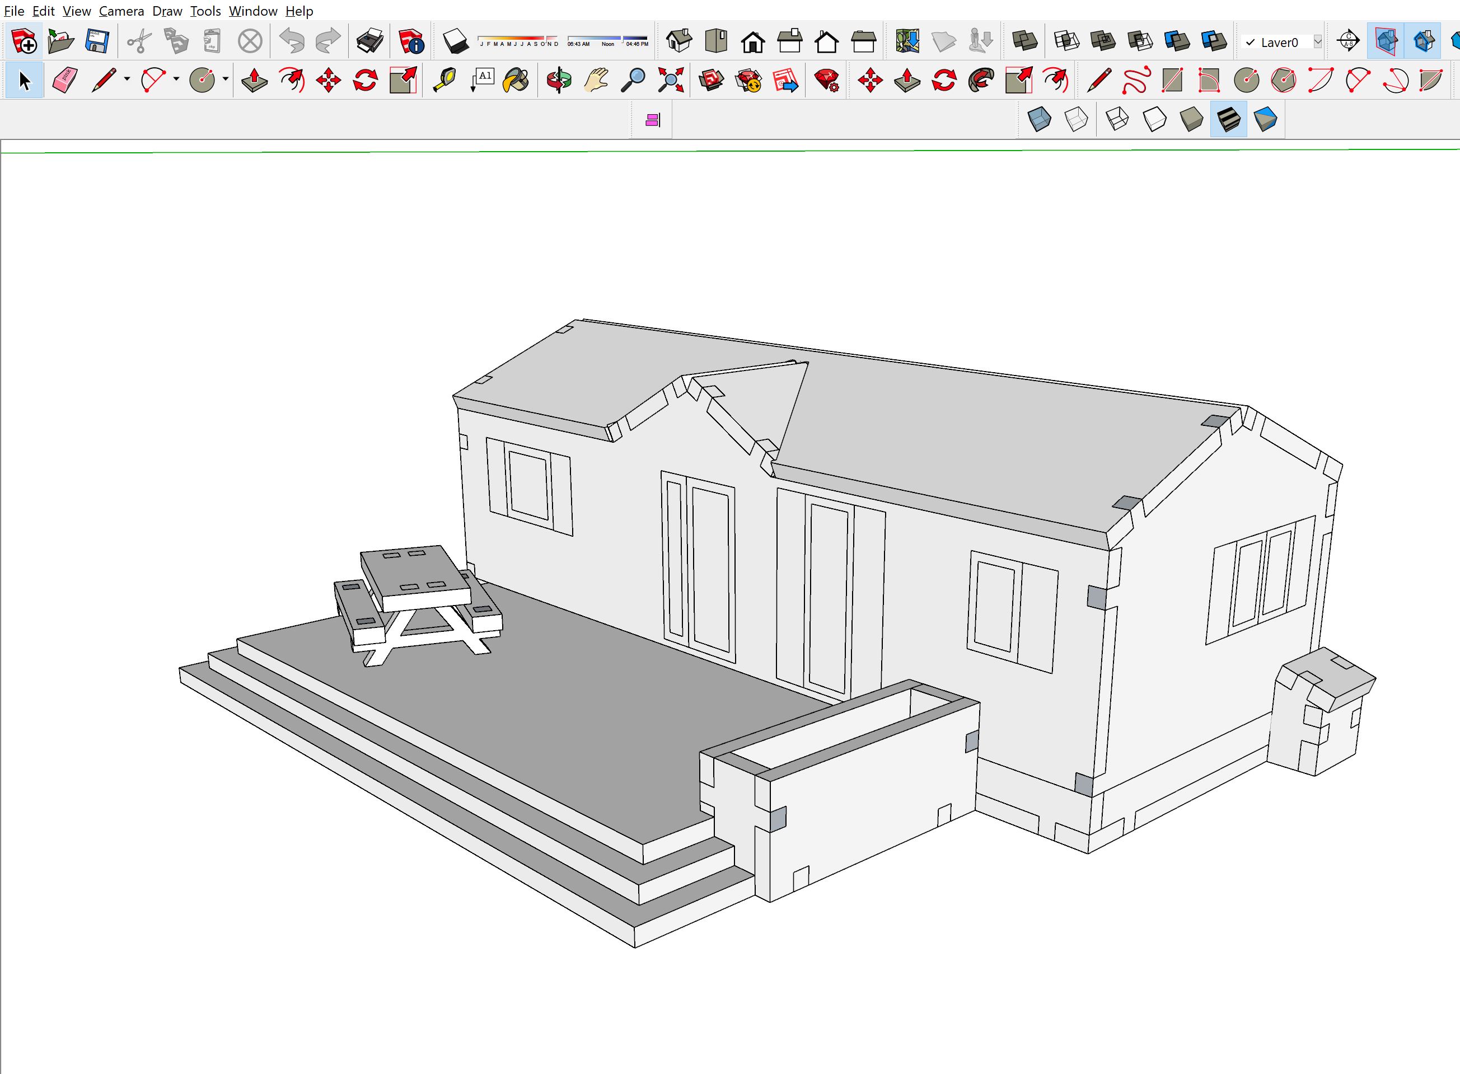Screen dimensions: 1460x1074
Task: Open the 3D Warehouse icon
Action: tap(712, 80)
